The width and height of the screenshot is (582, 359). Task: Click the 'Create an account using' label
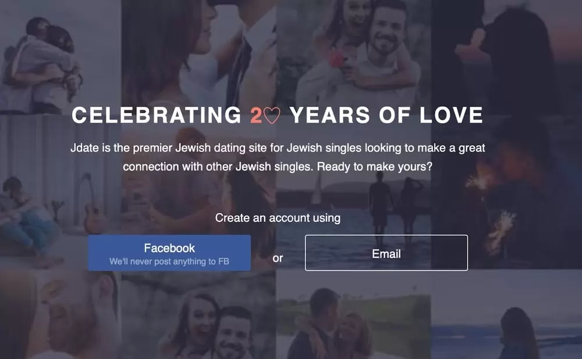(x=278, y=218)
